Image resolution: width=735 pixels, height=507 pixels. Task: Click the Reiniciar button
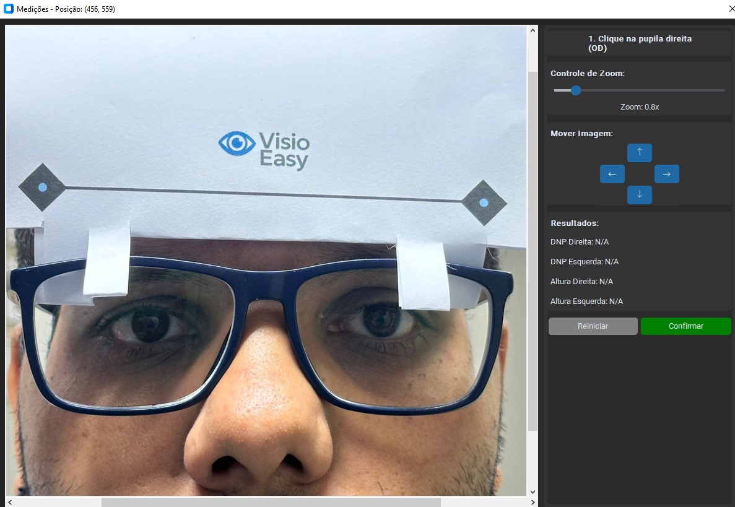pyautogui.click(x=593, y=326)
